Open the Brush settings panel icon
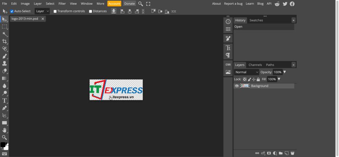 (x=228, y=38)
